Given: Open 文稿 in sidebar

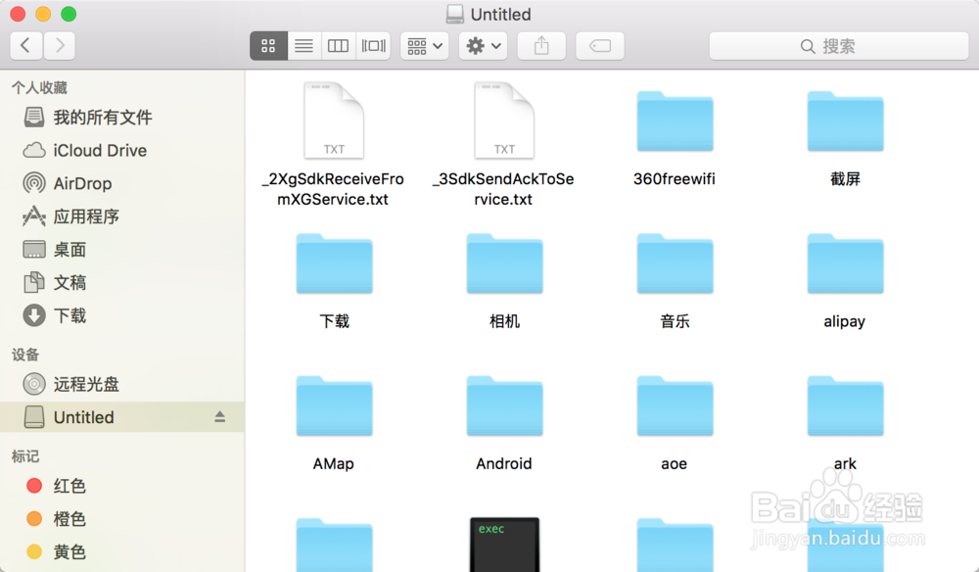Looking at the screenshot, I should point(122,283).
